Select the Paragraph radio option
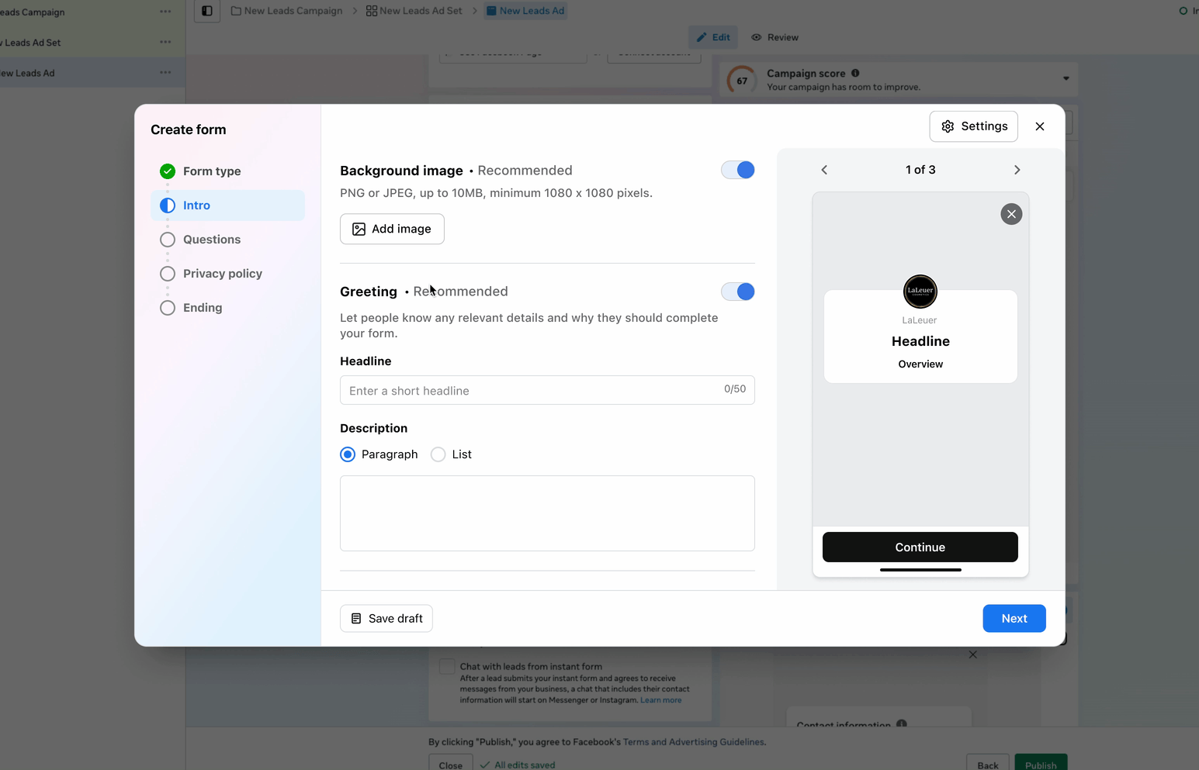1199x770 pixels. point(348,454)
